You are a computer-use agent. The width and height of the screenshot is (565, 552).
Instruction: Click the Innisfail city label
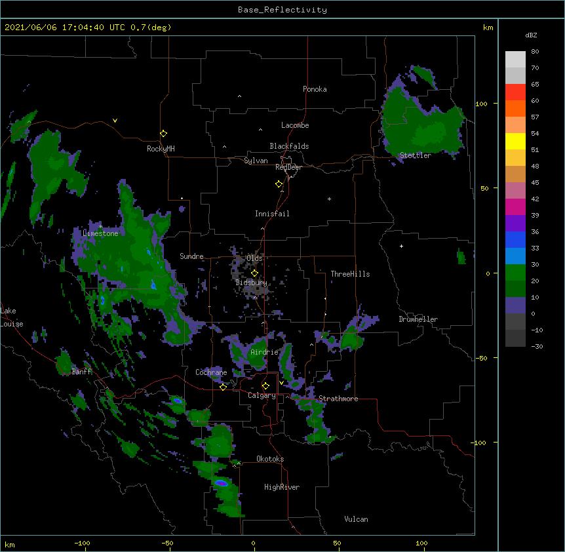(272, 214)
